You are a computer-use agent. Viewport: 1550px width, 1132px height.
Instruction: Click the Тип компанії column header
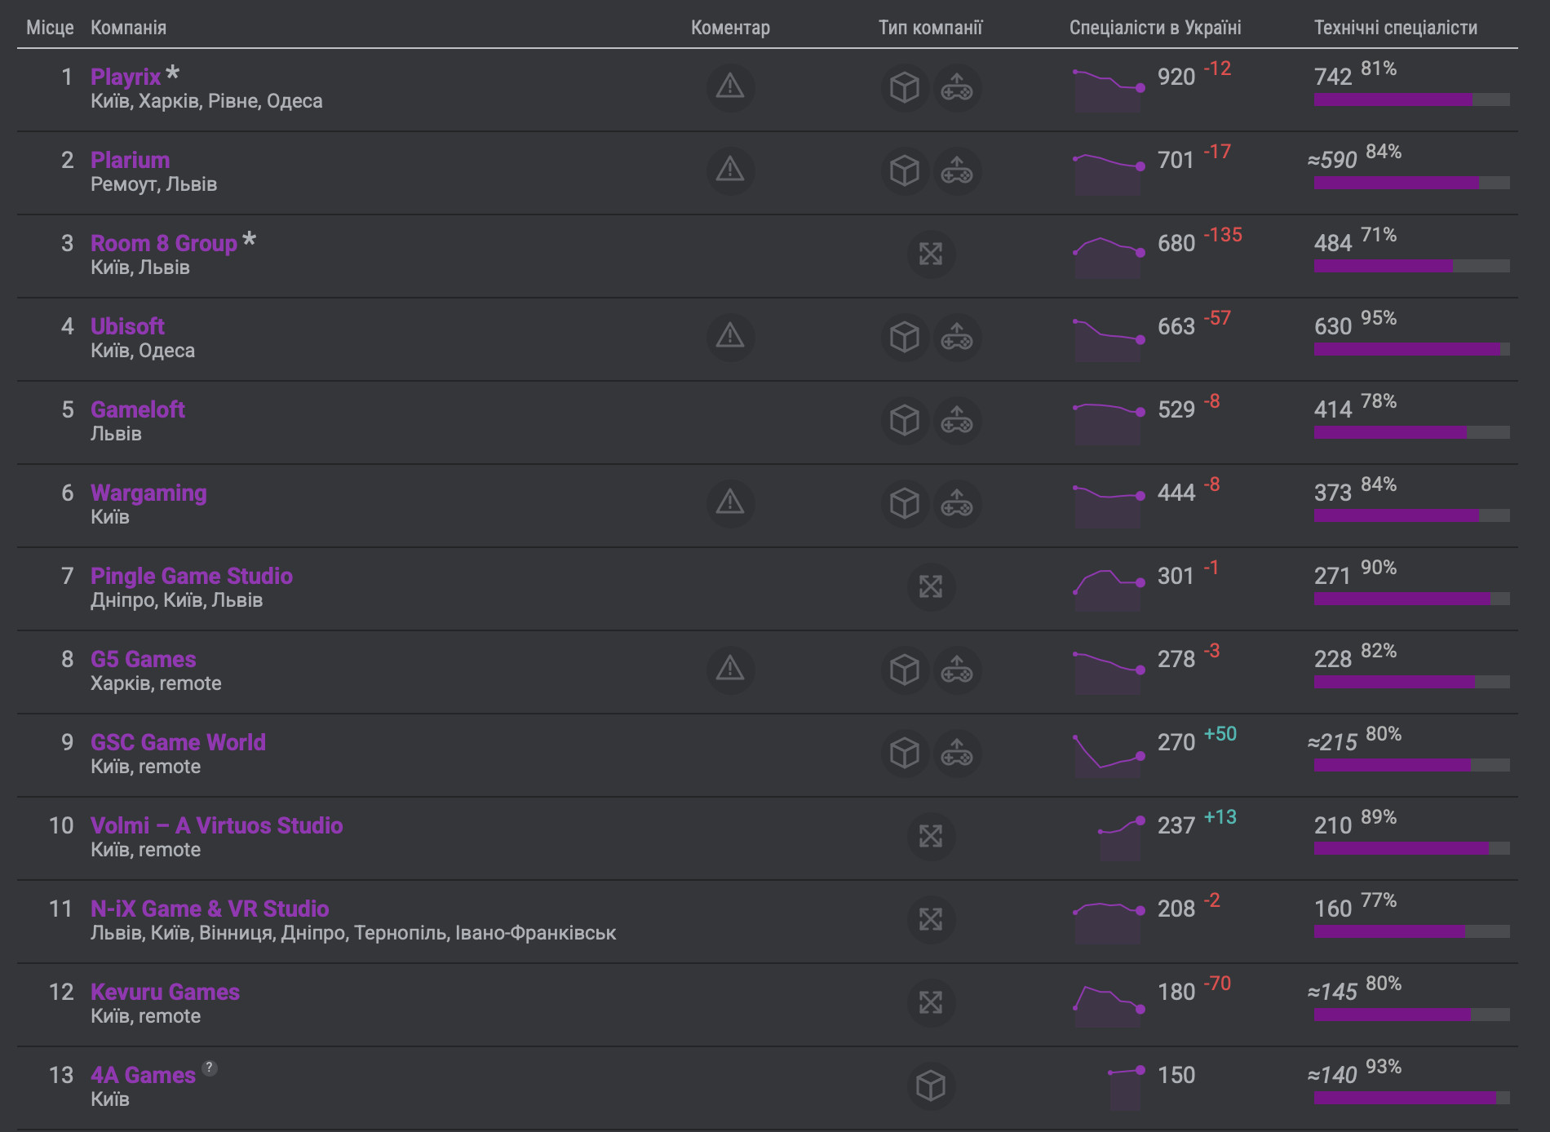[930, 28]
